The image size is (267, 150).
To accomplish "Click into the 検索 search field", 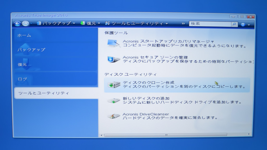I will [210, 24].
